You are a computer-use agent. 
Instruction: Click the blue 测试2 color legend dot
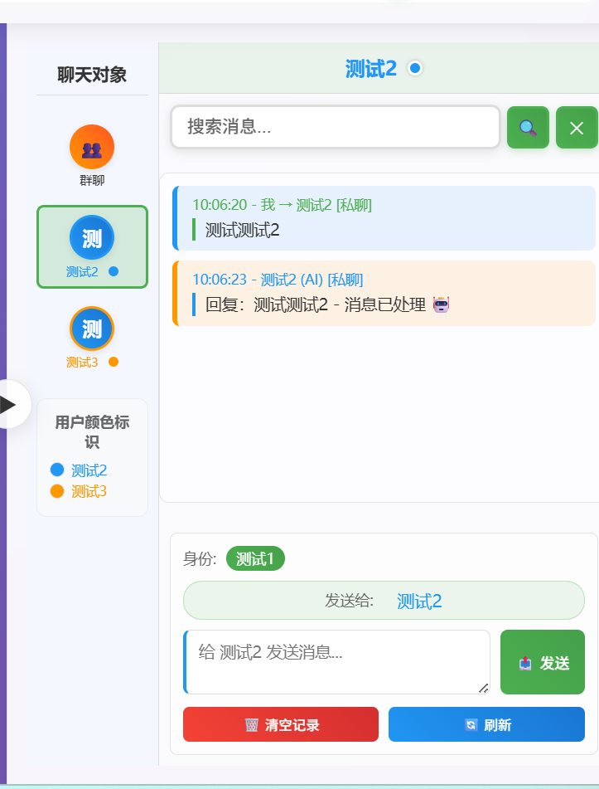[x=57, y=470]
